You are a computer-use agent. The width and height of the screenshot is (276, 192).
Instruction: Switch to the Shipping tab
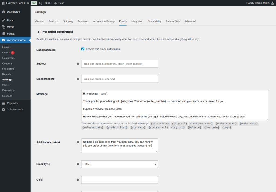click(68, 21)
